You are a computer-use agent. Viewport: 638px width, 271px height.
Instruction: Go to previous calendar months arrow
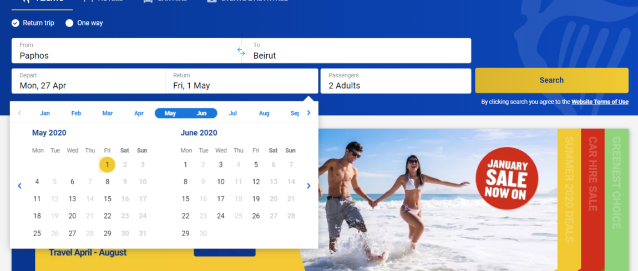coord(19,186)
